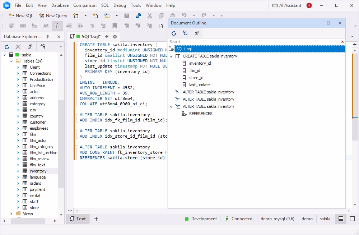Viewport: 359px width, 235px height.
Task: Expand the inventory table node
Action: point(18,171)
